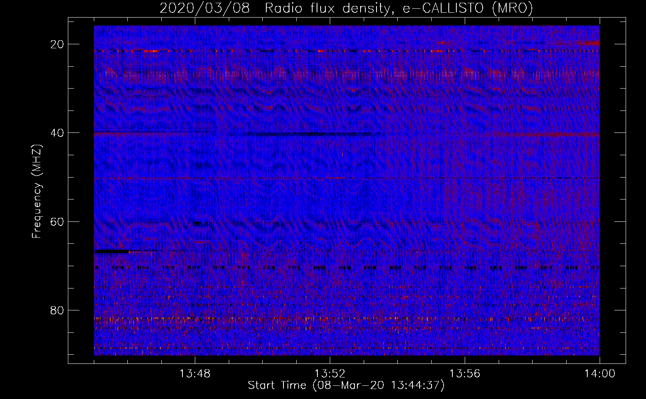Click the frequency tick label '80'
The image size is (646, 399).
pyautogui.click(x=57, y=310)
